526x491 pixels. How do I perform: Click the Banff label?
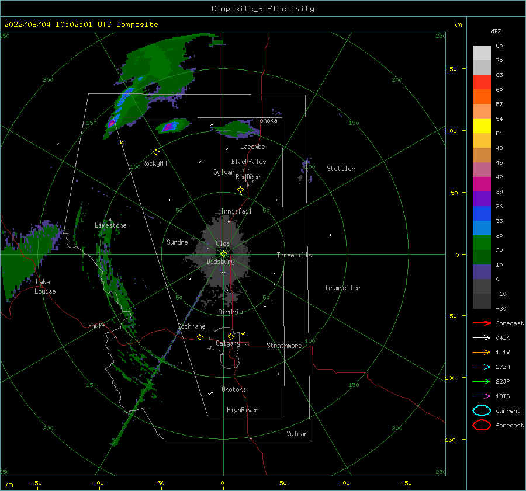[96, 325]
